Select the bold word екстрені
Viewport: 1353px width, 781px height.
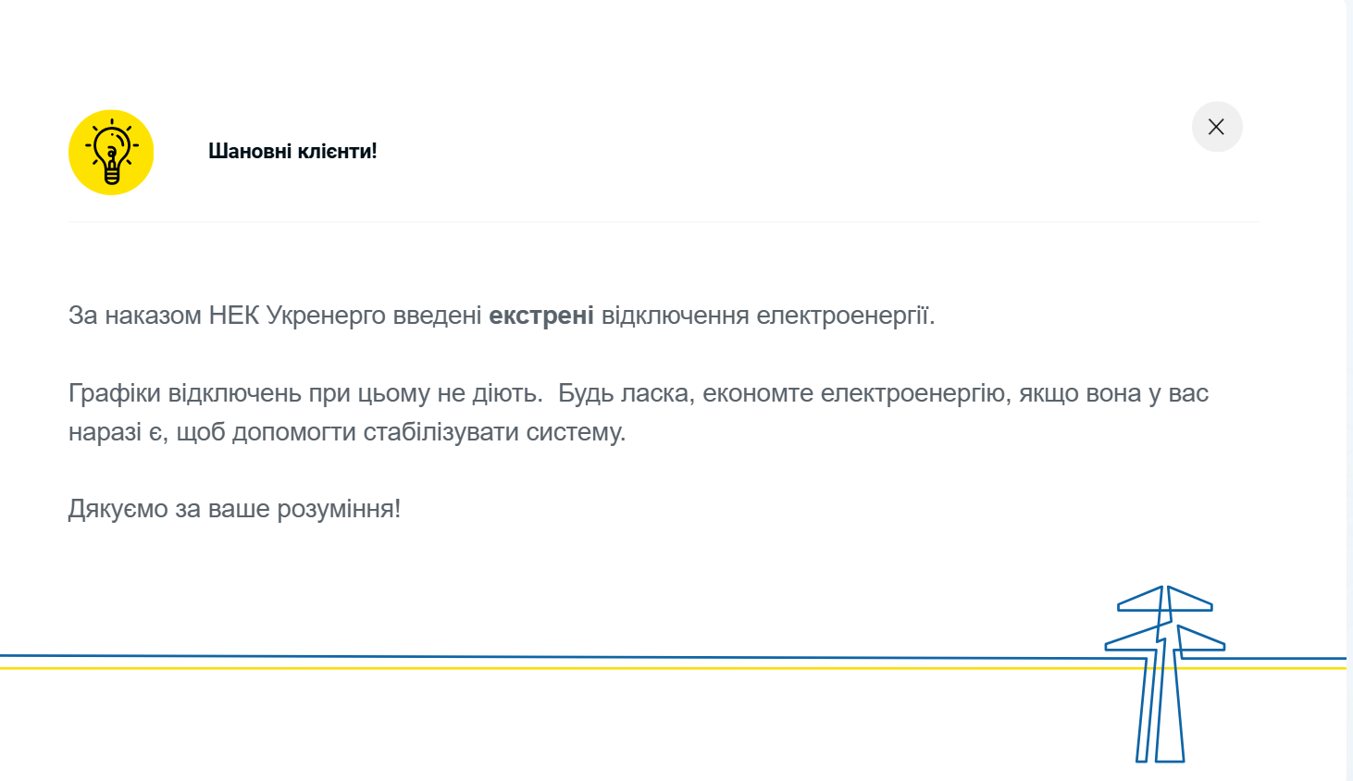pos(541,315)
